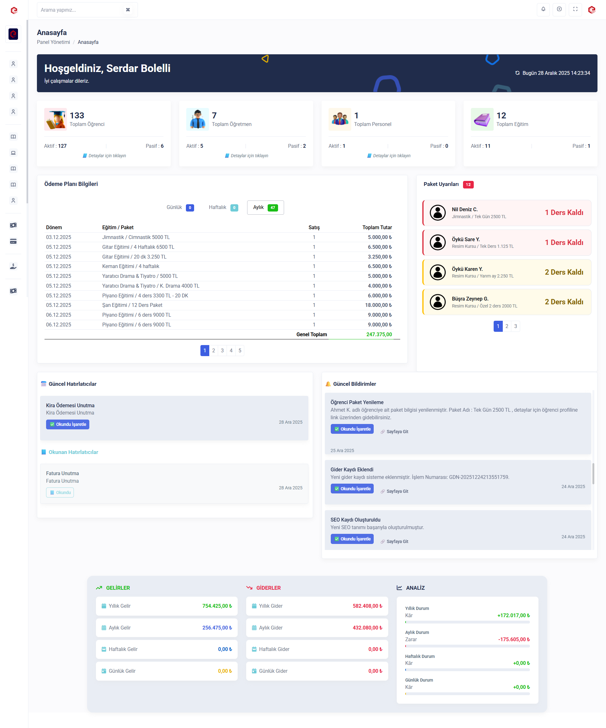Click hand holding money sidebar icon

[13, 266]
